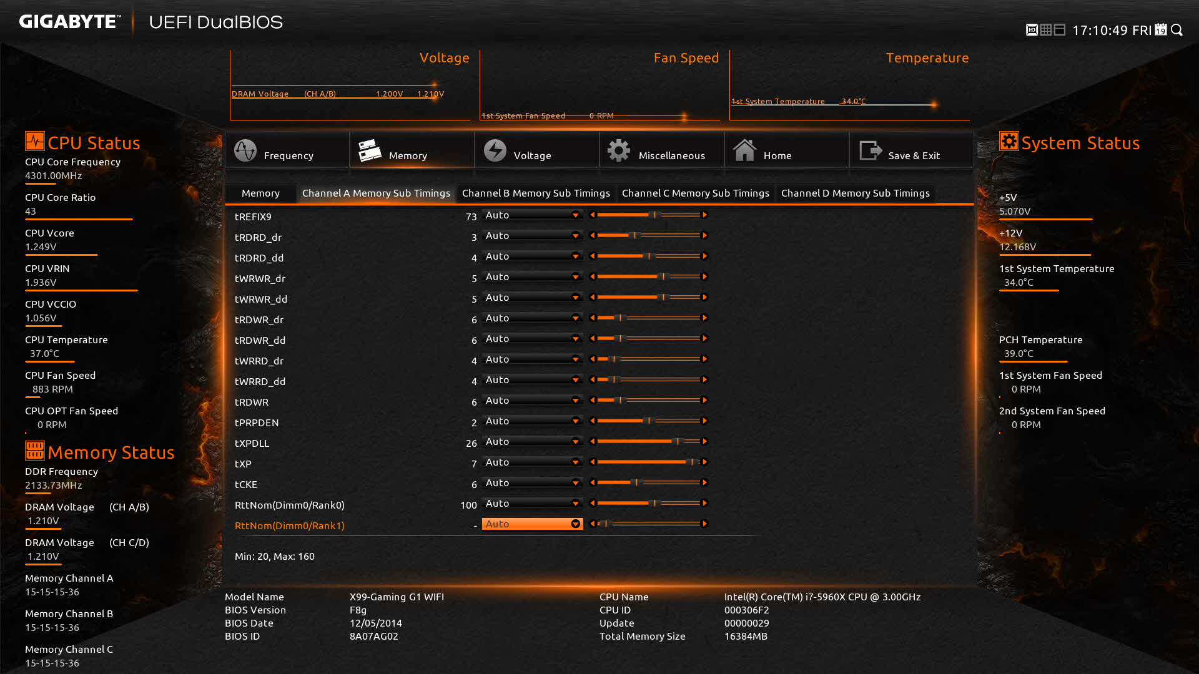The width and height of the screenshot is (1199, 674).
Task: Click the DRAM Voltage graph label
Action: pos(260,94)
